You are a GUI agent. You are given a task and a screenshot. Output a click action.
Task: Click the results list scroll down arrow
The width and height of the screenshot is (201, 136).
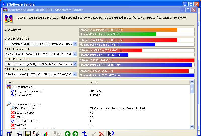coord(192,127)
